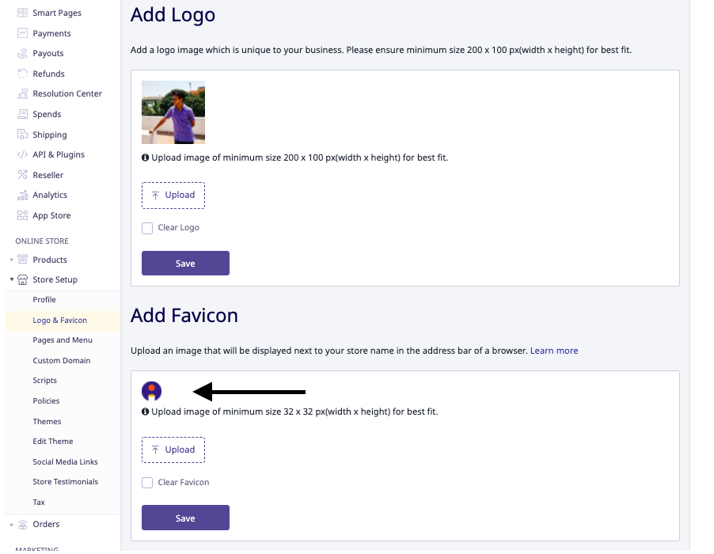714x554 pixels.
Task: Click the round favicon preview image
Action: coord(152,391)
